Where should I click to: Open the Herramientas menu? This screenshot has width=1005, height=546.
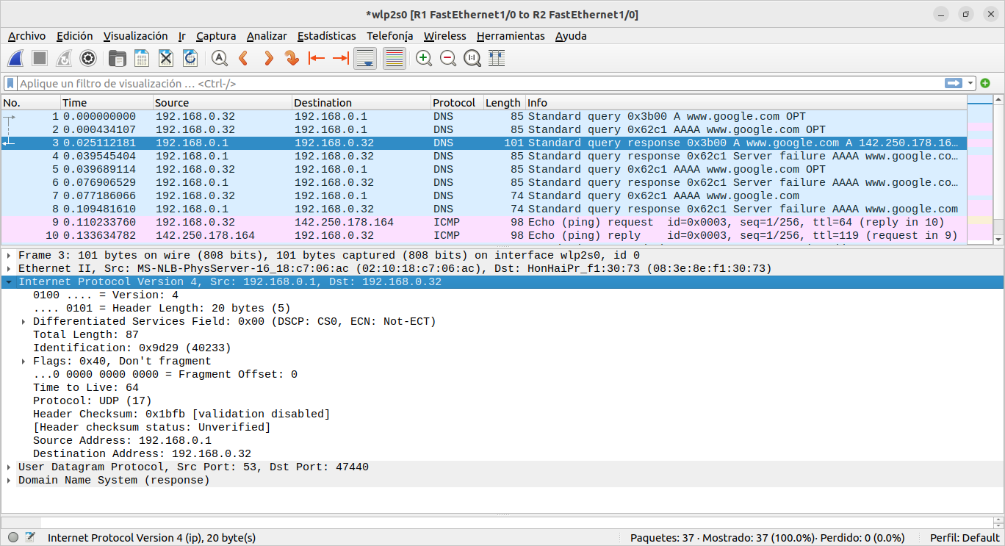coord(511,36)
